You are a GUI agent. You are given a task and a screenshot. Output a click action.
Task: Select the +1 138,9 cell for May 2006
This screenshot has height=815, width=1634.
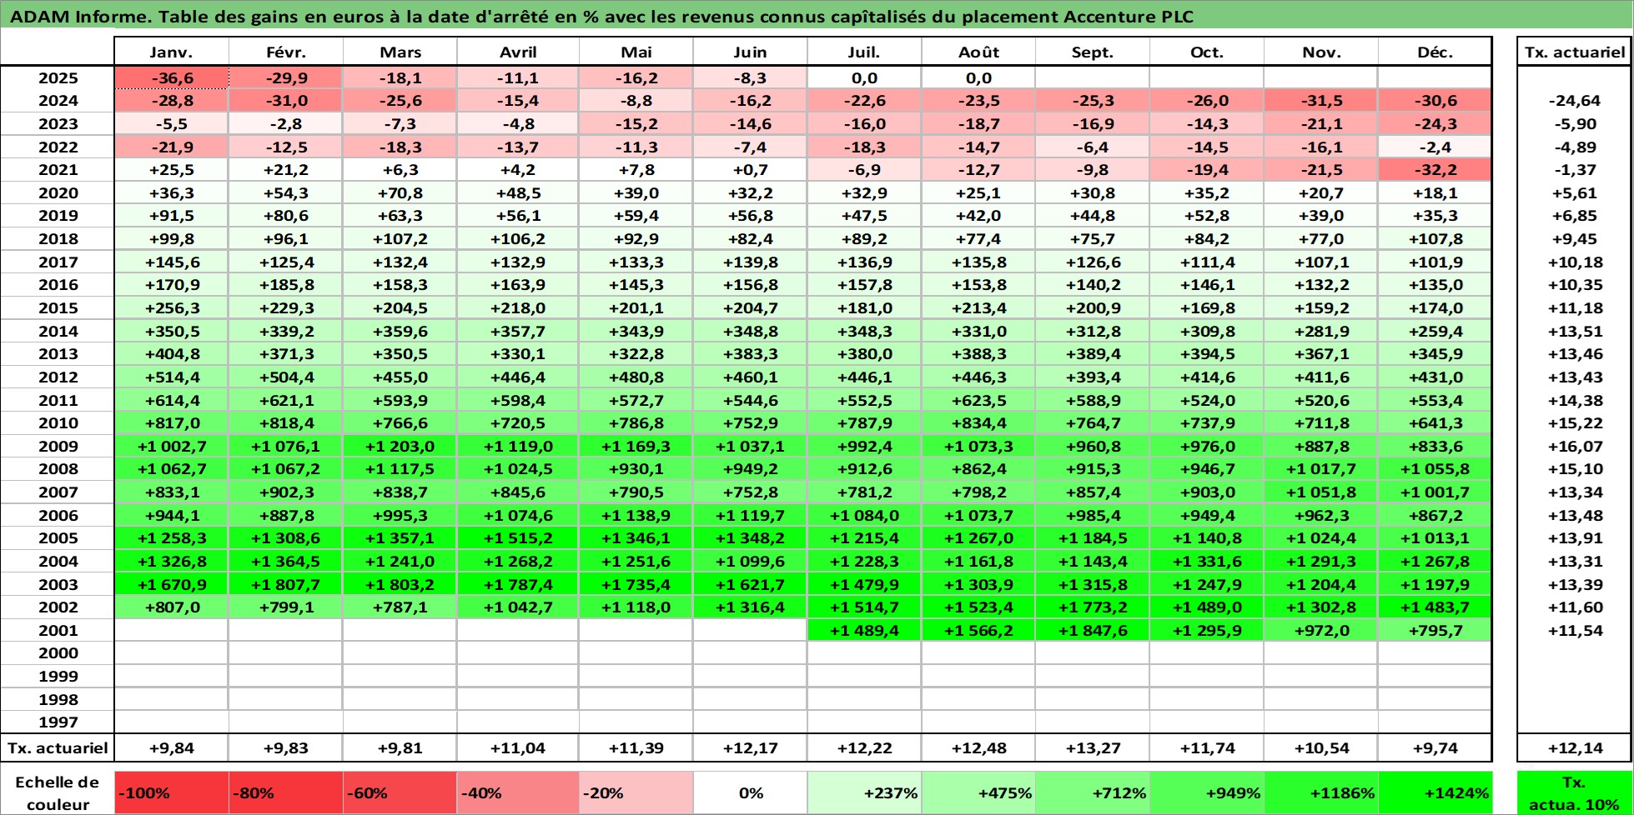point(636,515)
